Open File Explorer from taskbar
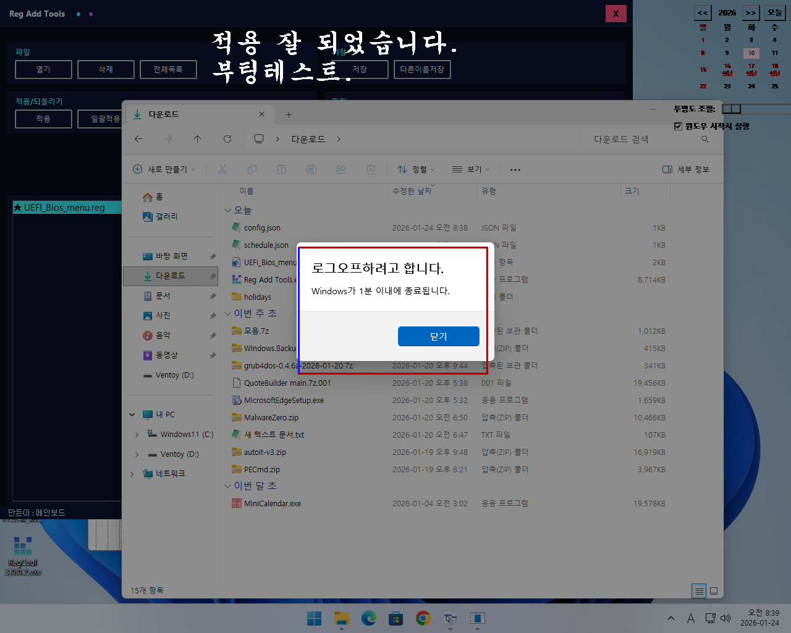 pos(342,618)
